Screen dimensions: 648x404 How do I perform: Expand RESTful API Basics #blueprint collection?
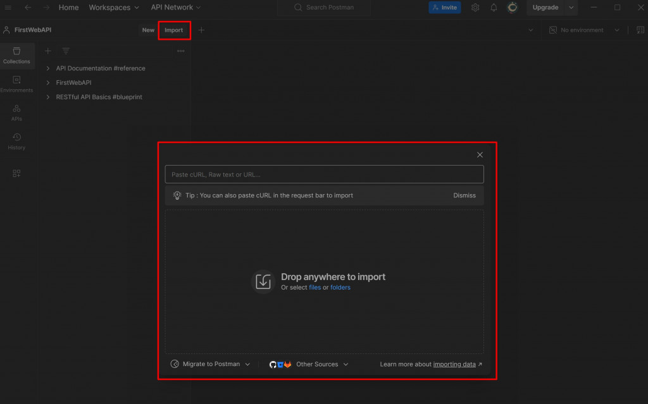(48, 97)
